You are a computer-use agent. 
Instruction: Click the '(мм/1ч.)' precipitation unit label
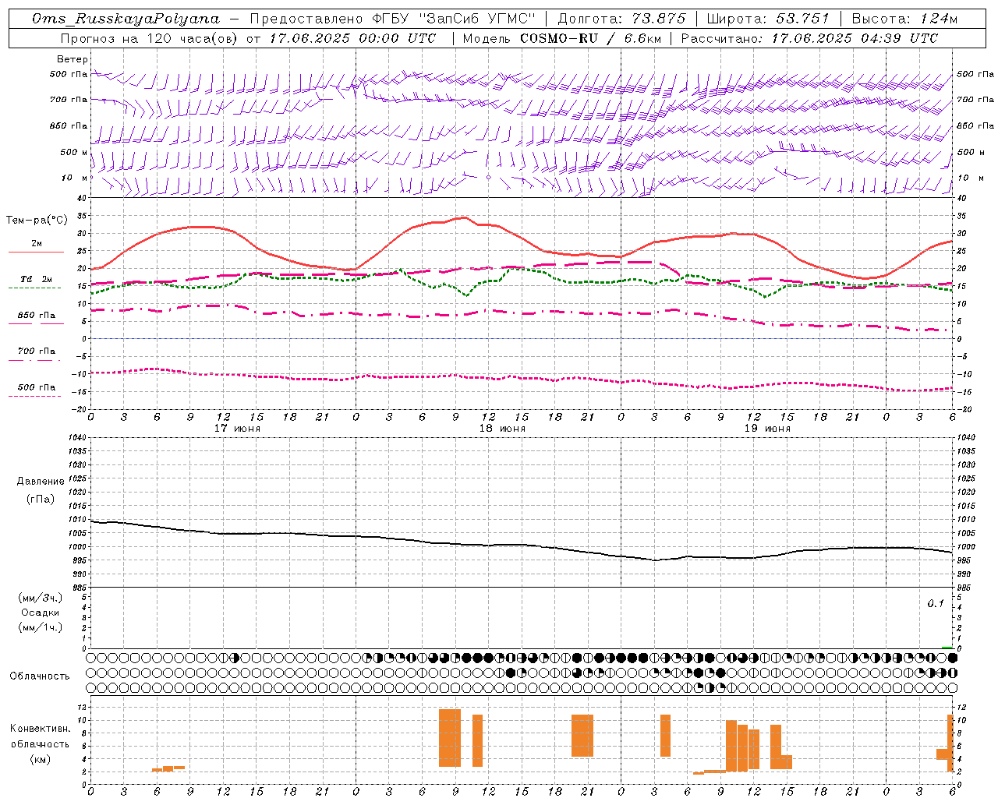pyautogui.click(x=41, y=627)
